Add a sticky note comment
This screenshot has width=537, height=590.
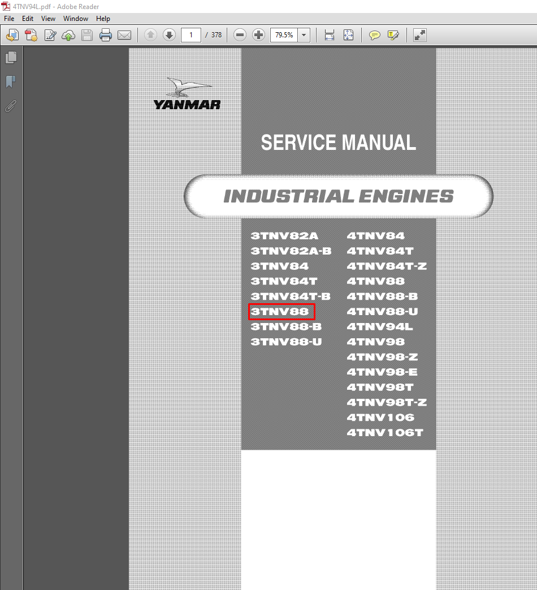[375, 36]
